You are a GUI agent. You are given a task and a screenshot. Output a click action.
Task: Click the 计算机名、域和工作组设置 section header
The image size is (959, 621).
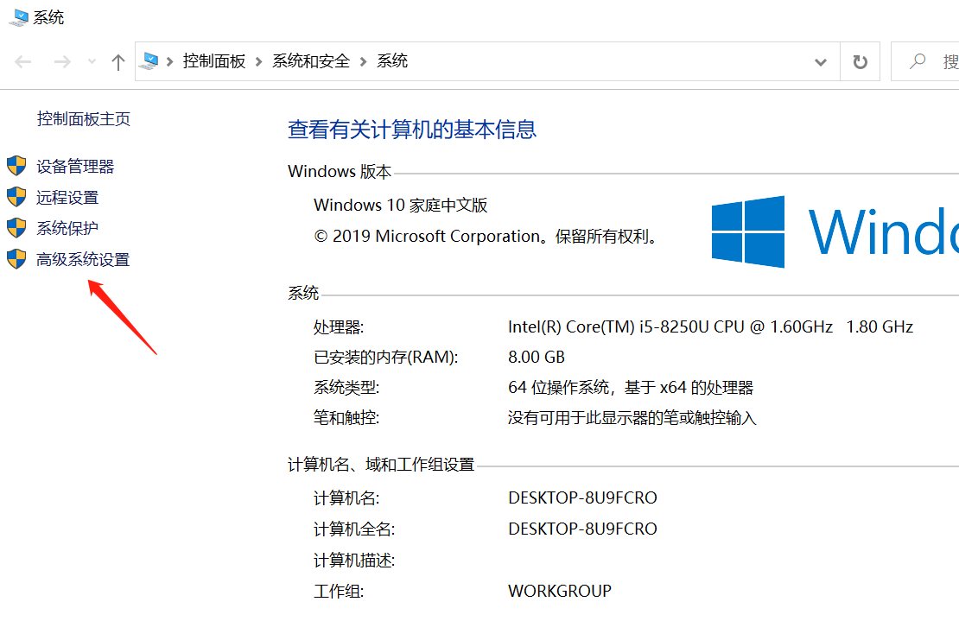click(x=381, y=466)
